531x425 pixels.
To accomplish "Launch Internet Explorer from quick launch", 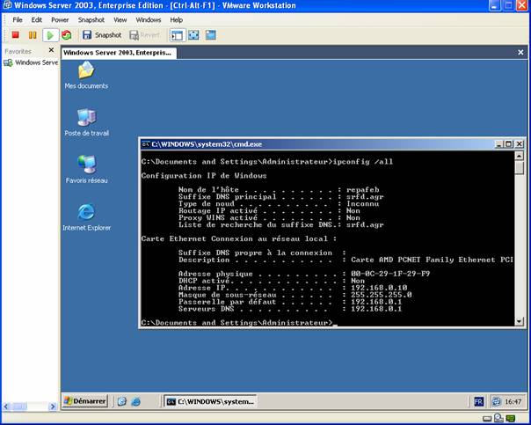I will pyautogui.click(x=136, y=401).
